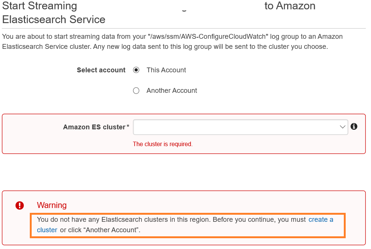Click the "cluster" link text on second line
Viewport: 371px width, 249px height.
[47, 230]
